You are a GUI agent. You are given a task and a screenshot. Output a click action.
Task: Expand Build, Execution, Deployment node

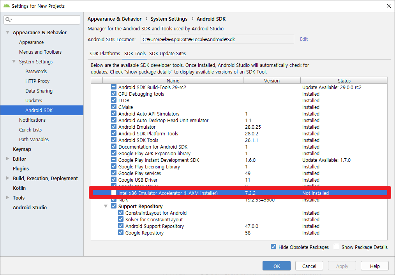[x=7, y=178]
